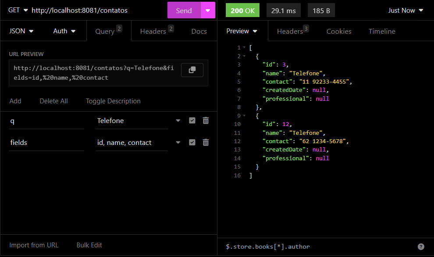
Task: Click the URL preview text
Action: click(x=94, y=73)
